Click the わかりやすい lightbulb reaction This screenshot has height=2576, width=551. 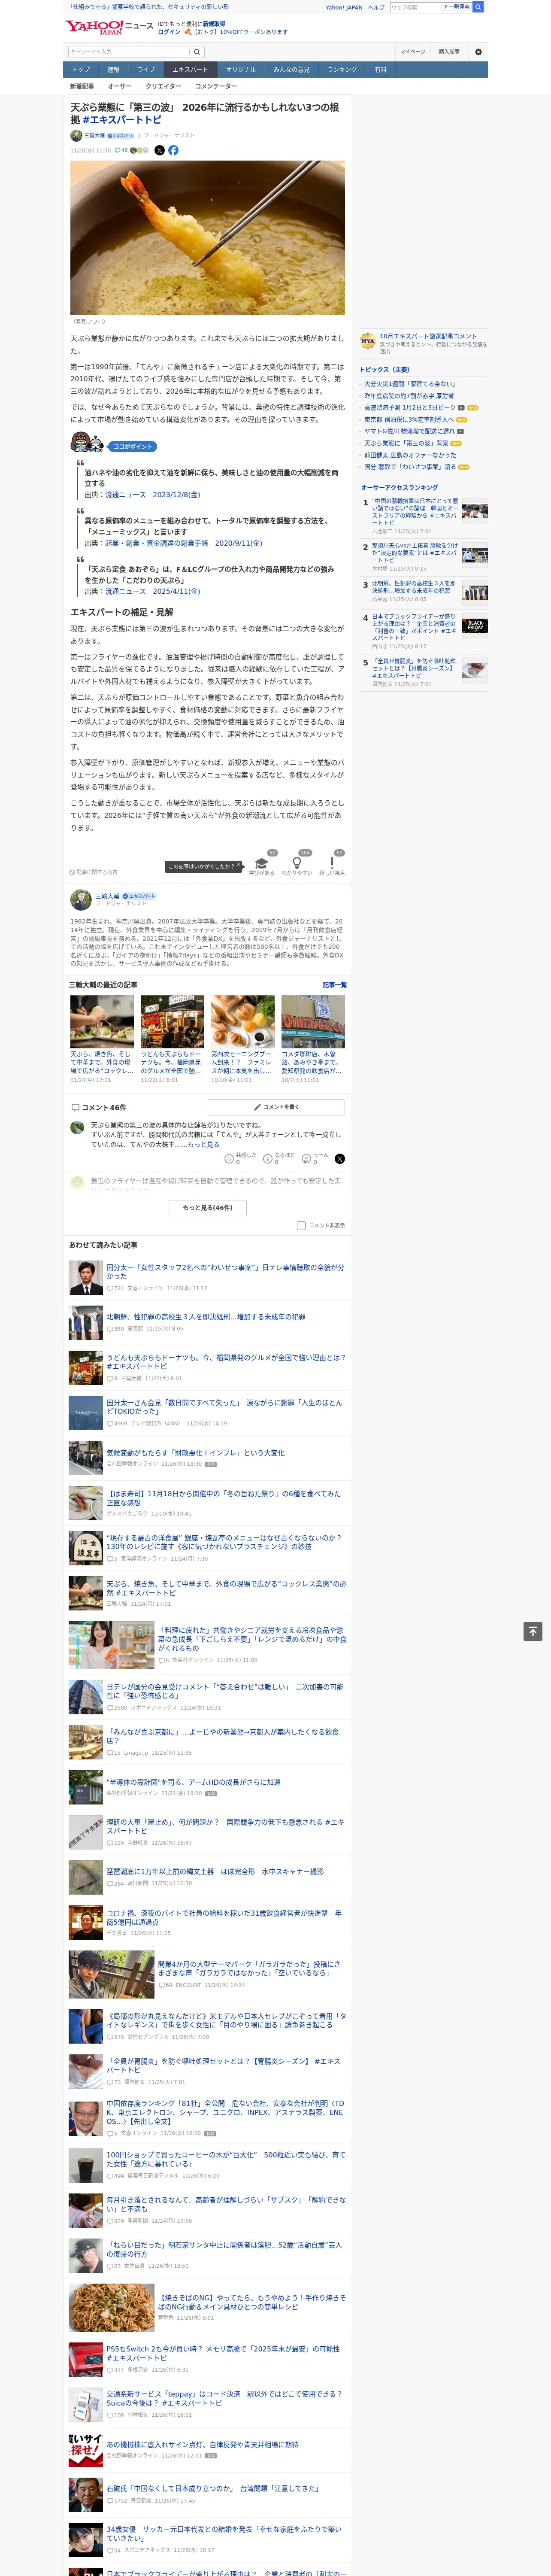(x=297, y=865)
